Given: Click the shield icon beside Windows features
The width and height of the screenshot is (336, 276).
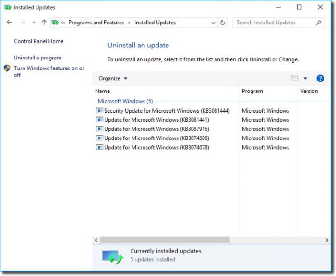Looking at the screenshot, I should click(7, 68).
